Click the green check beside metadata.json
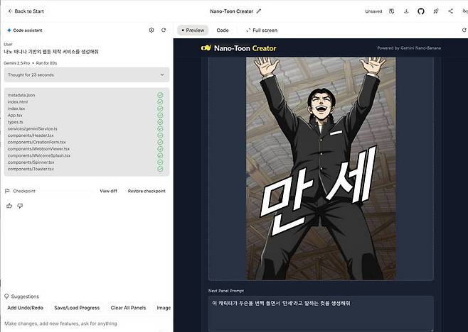 tap(160, 95)
